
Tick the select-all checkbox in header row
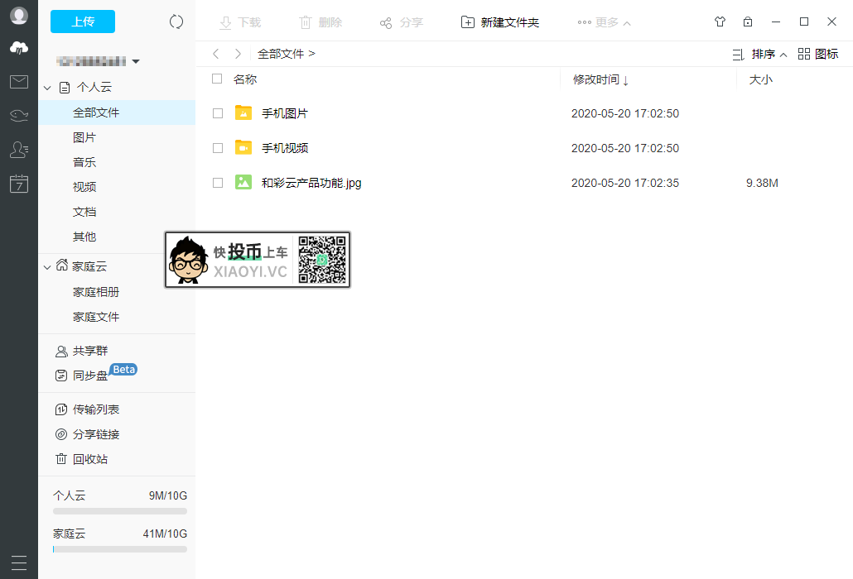tap(219, 79)
